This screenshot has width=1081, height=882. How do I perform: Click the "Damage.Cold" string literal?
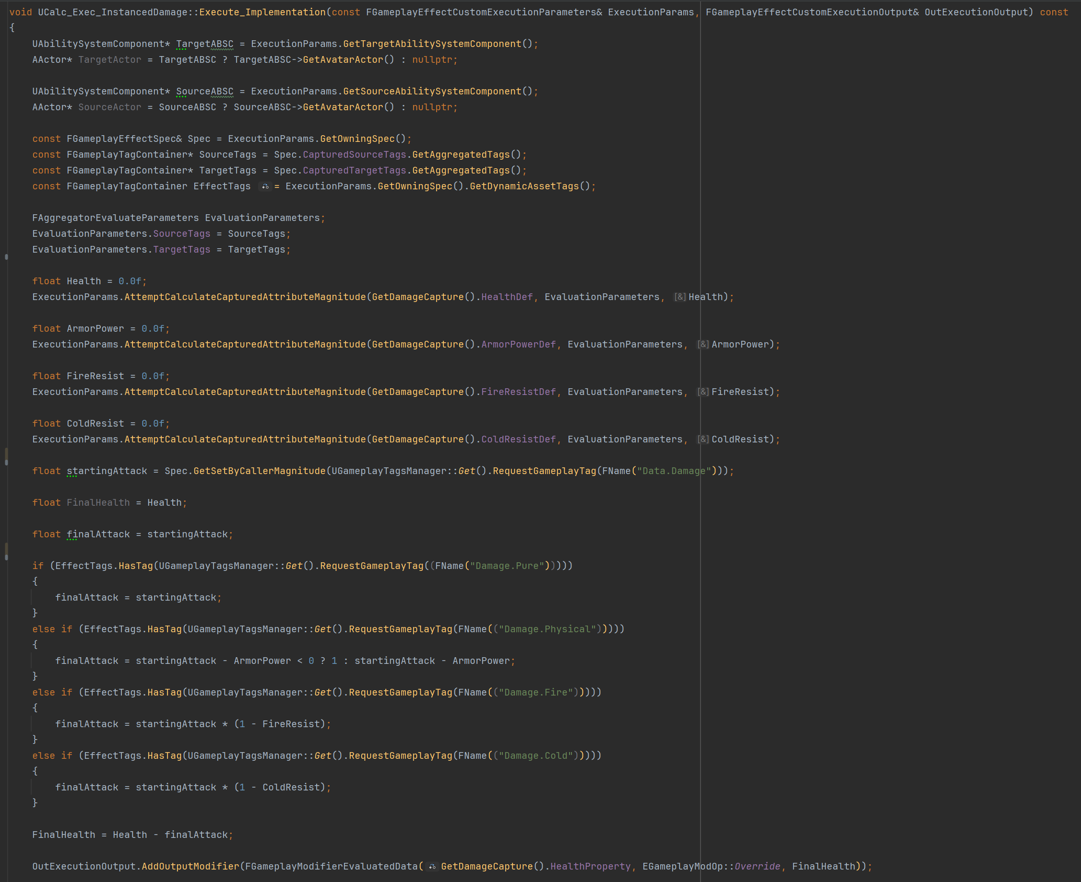tap(535, 755)
